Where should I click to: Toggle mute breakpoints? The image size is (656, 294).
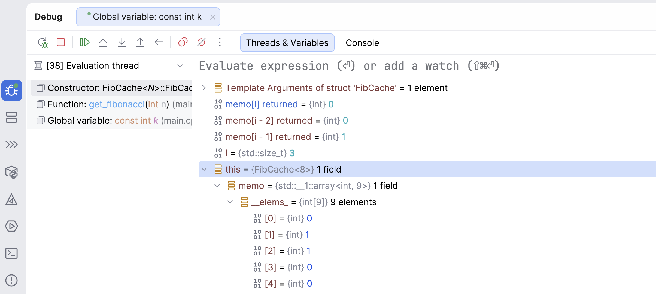(x=201, y=42)
